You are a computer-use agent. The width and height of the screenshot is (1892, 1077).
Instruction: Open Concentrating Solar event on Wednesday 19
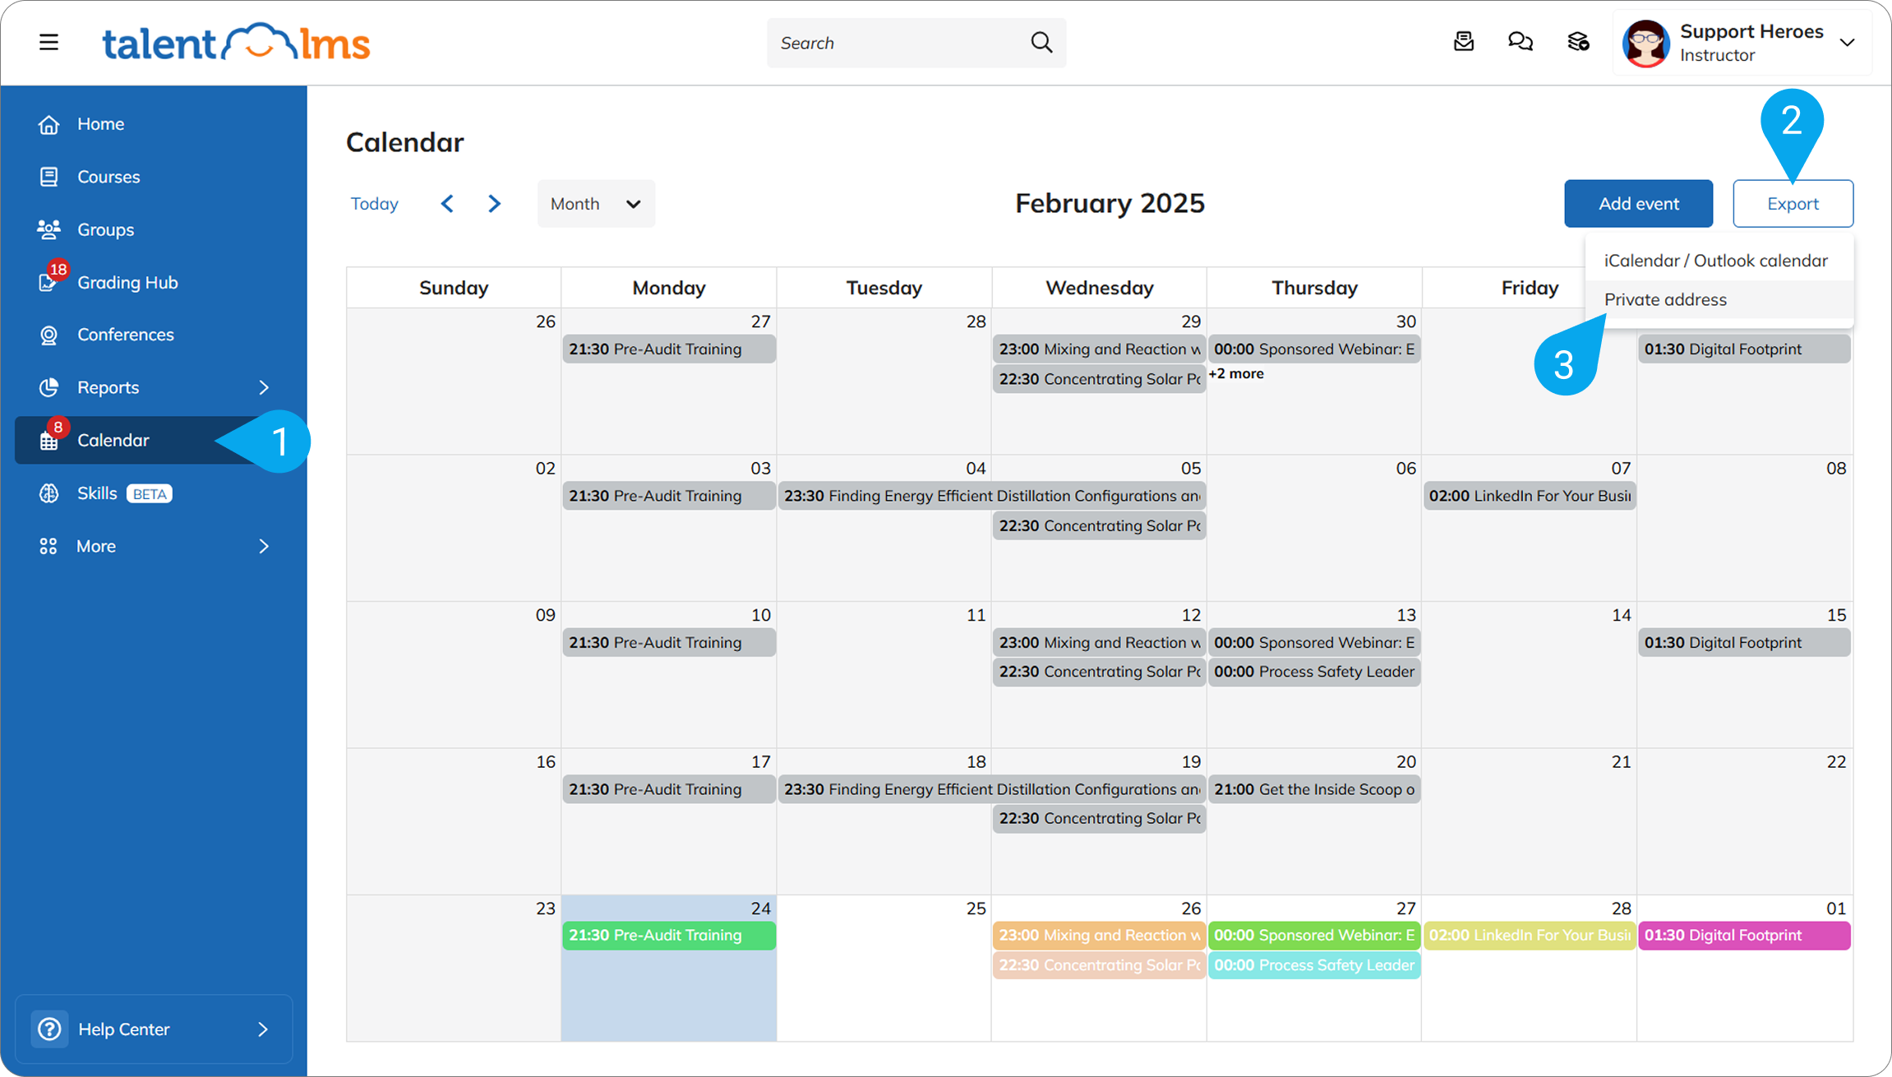pos(1099,819)
